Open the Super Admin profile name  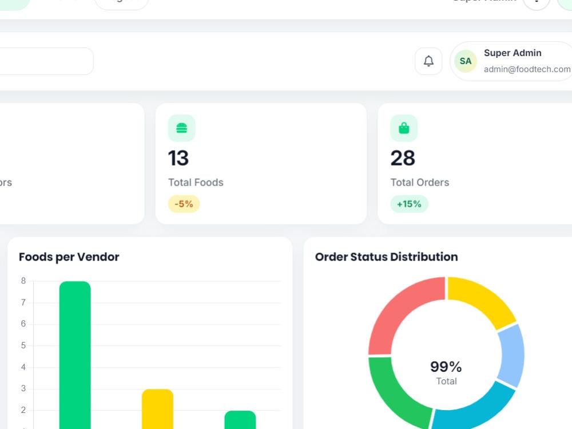tap(513, 53)
